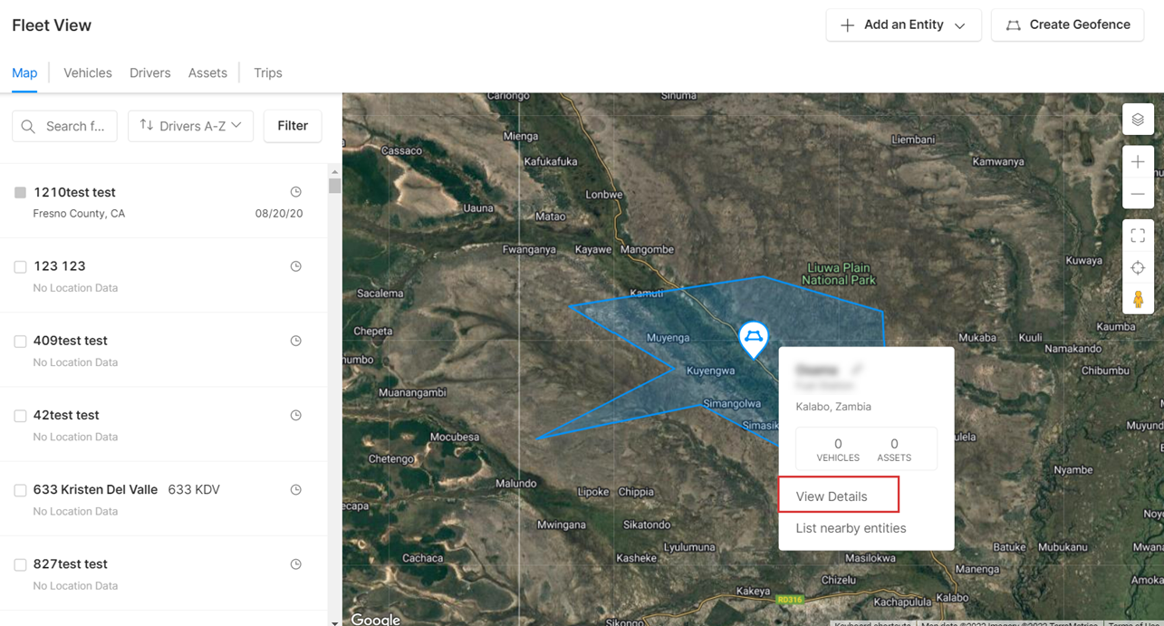Click View Details in the geofence popup
1164x626 pixels.
pyautogui.click(x=832, y=496)
